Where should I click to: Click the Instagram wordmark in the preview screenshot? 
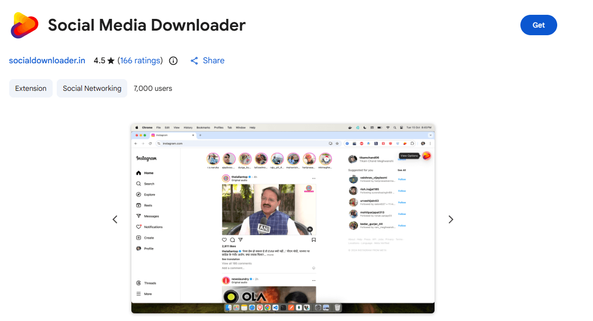[146, 158]
